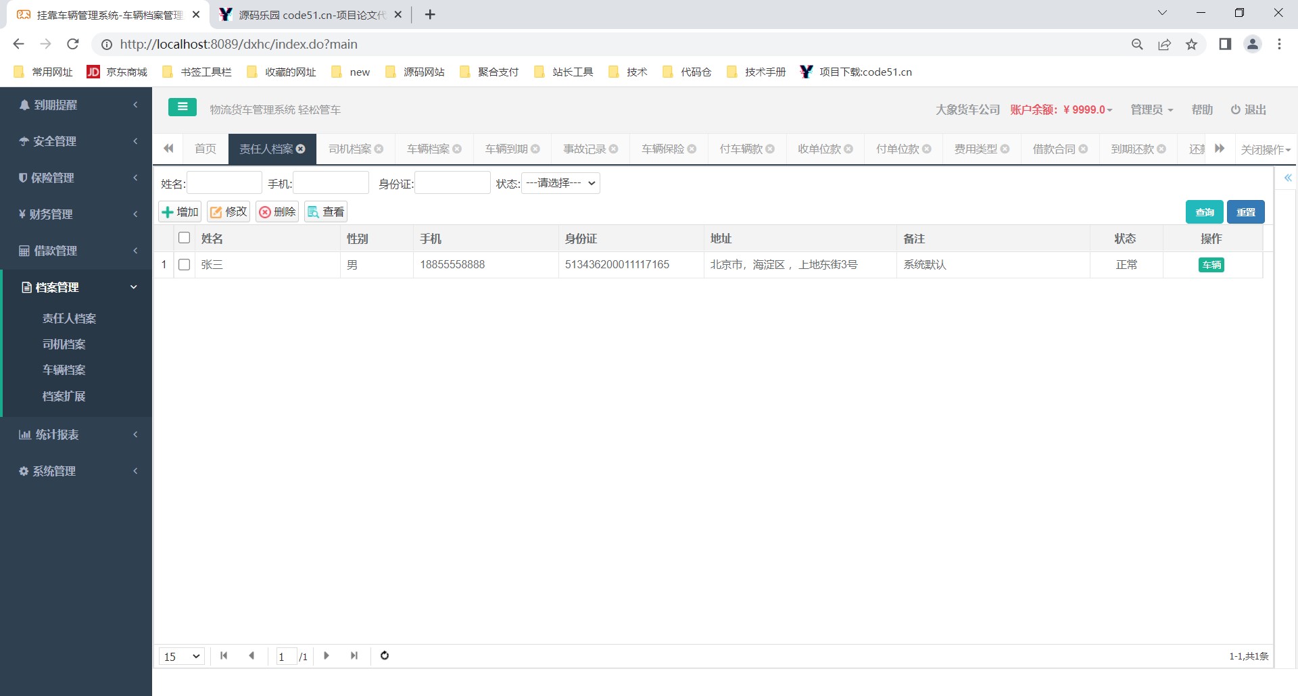1298x696 pixels.
Task: Go to last page in pager
Action: click(x=354, y=655)
